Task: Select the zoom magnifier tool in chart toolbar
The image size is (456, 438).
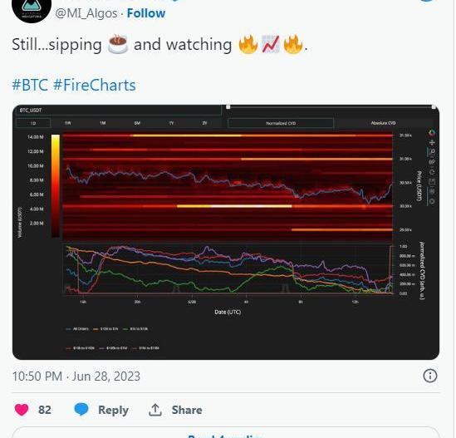Action: [x=432, y=152]
